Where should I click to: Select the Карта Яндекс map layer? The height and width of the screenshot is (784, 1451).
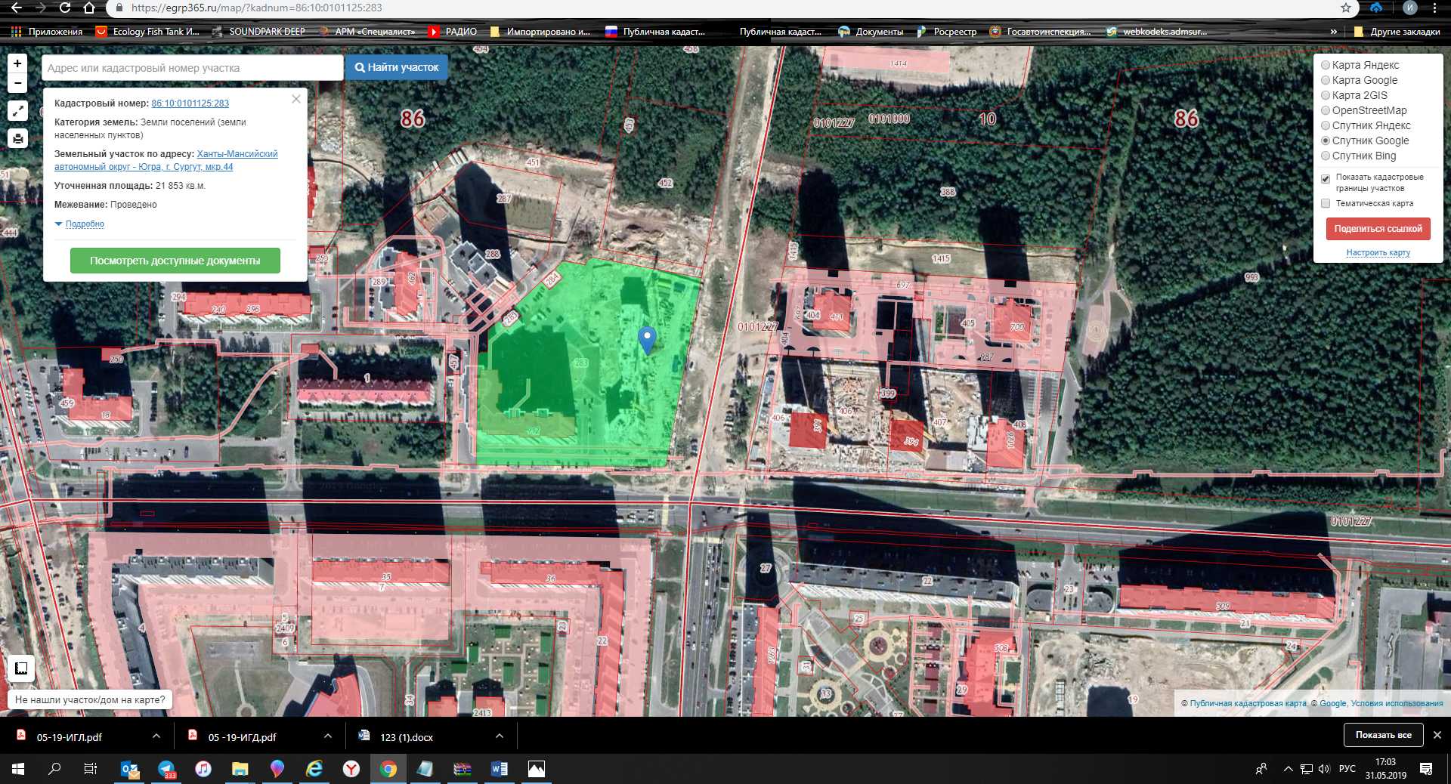point(1326,66)
